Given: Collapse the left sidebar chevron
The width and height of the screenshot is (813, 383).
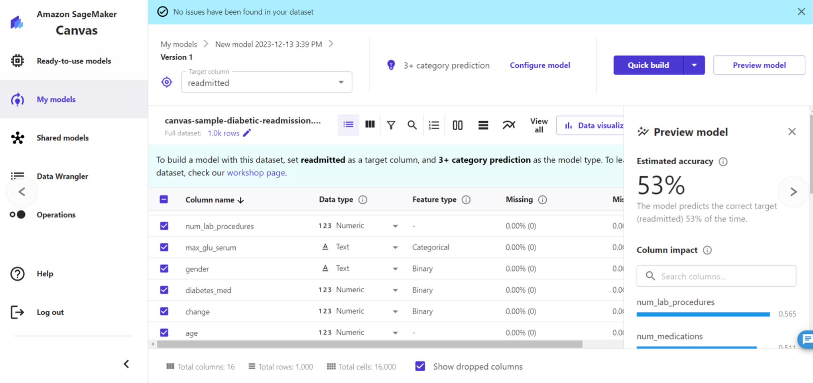Looking at the screenshot, I should coord(126,364).
